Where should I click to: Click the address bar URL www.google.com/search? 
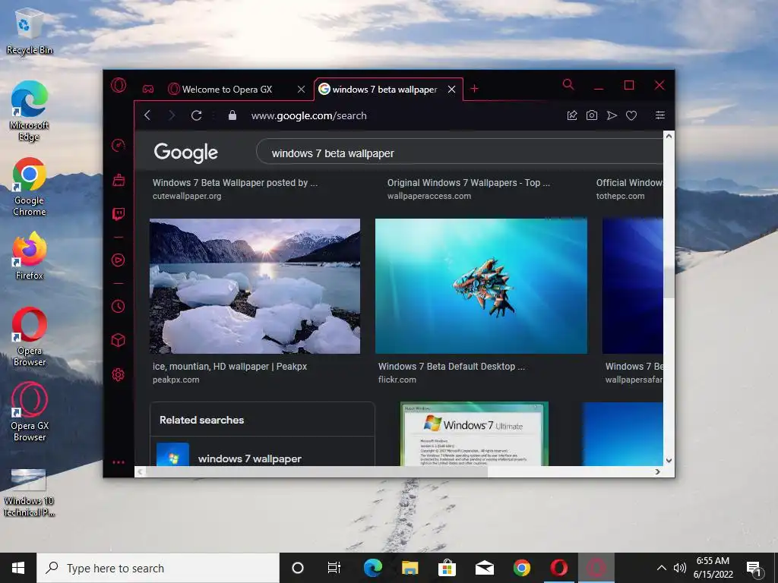[x=308, y=115]
